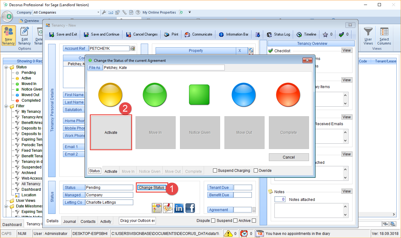401x238 pixels.
Task: Click the File As input field
Action: [164, 67]
